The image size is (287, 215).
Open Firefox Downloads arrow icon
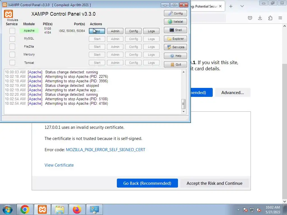[260, 18]
